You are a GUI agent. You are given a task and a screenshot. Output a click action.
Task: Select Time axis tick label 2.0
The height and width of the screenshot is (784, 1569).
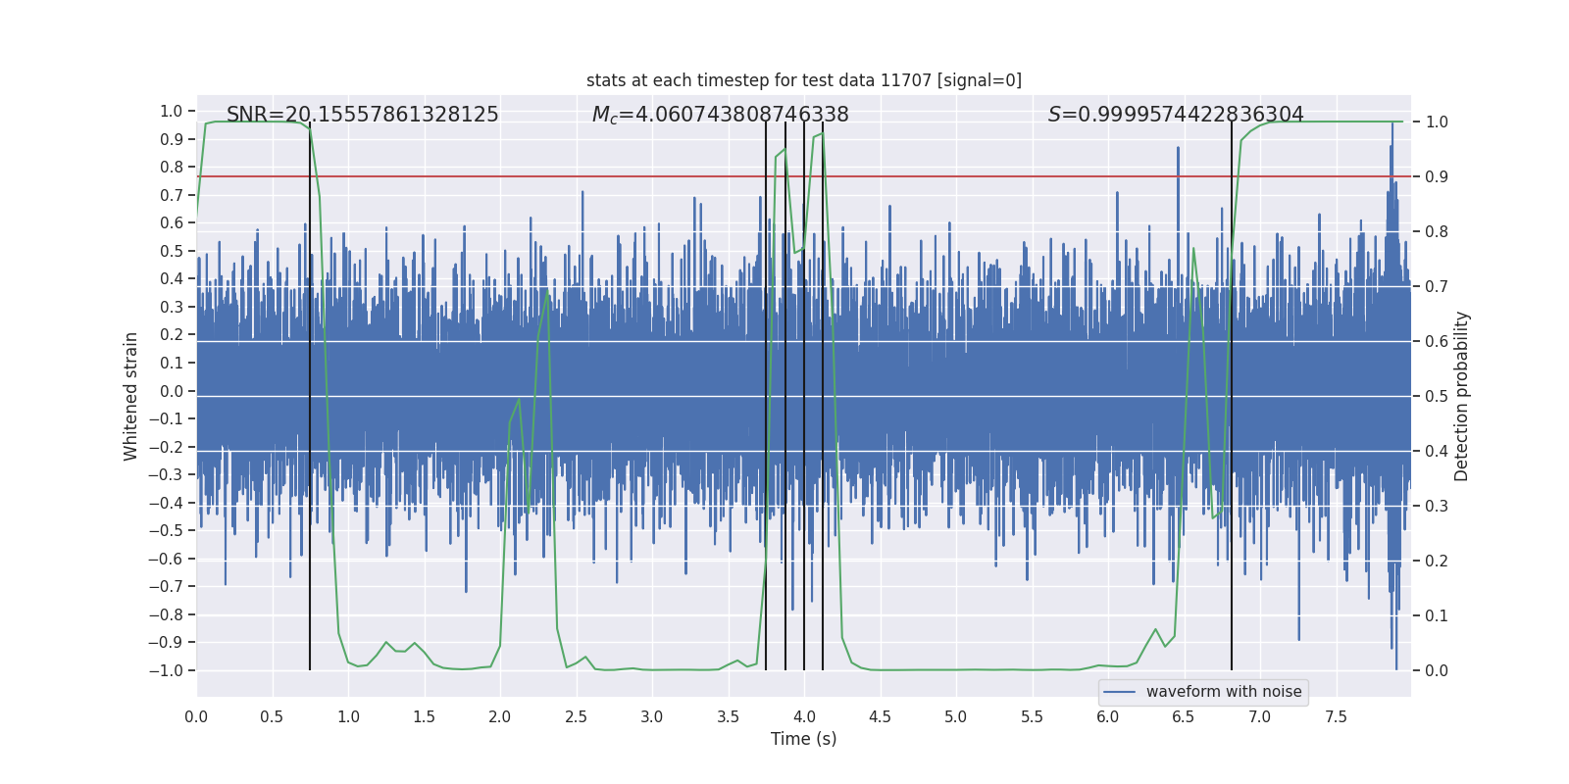pyautogui.click(x=500, y=716)
